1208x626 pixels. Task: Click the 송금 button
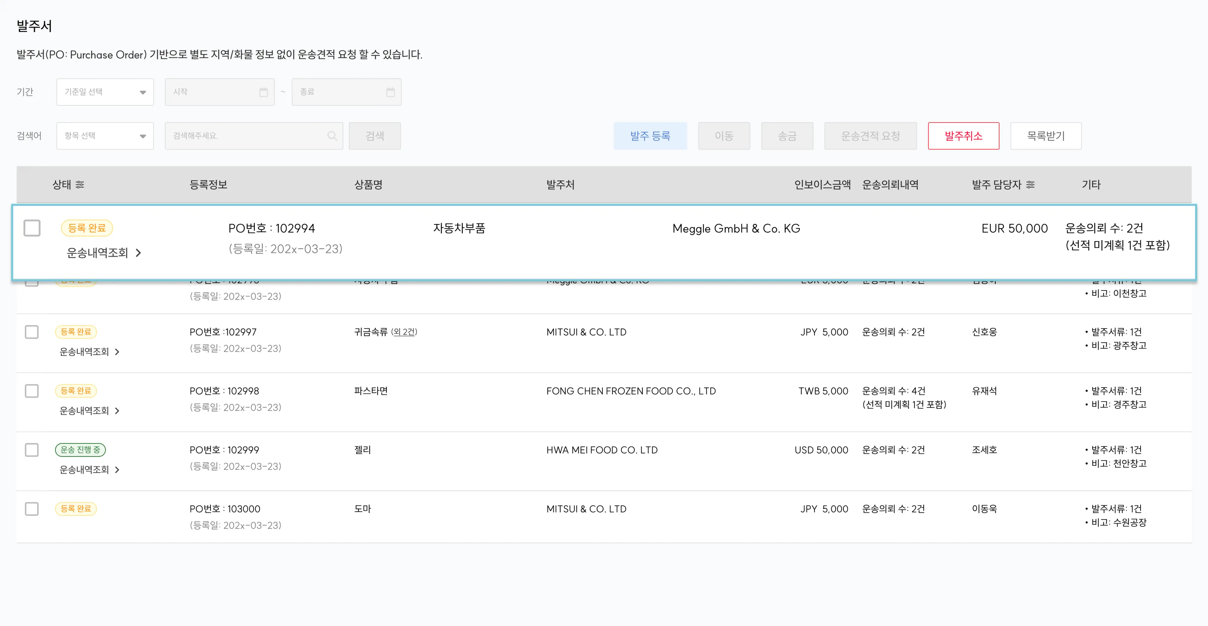click(787, 136)
